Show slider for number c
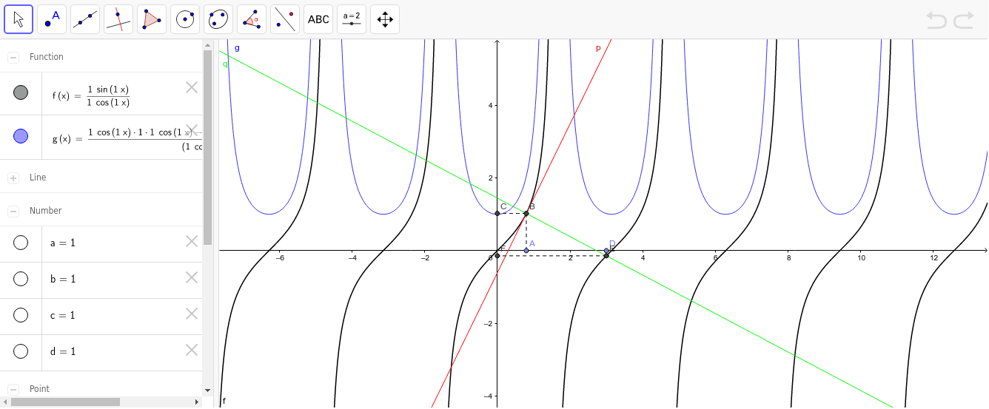Viewport: 989px width, 409px height. point(21,315)
